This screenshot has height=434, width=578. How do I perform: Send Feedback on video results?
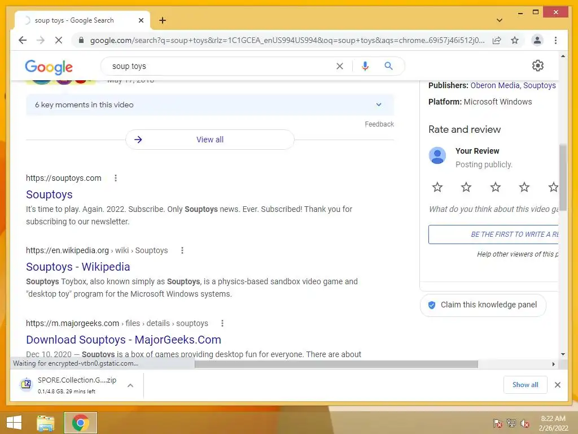[x=379, y=124]
